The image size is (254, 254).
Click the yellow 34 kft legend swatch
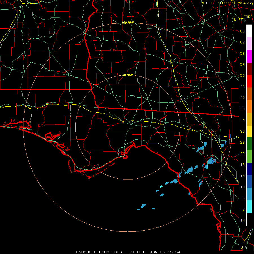pos(249,131)
